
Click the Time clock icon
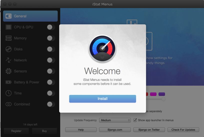[8, 93]
